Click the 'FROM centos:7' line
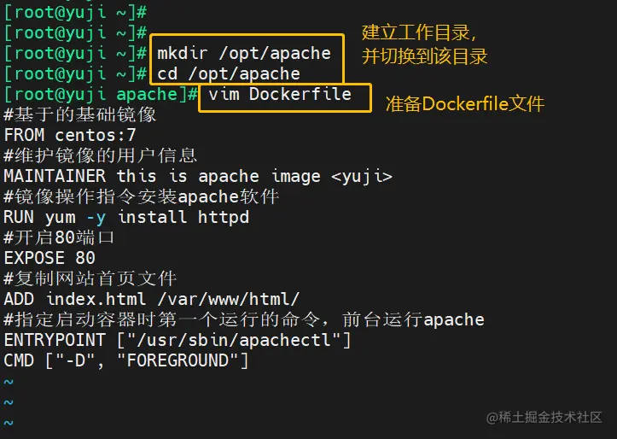The image size is (617, 439). (x=70, y=135)
